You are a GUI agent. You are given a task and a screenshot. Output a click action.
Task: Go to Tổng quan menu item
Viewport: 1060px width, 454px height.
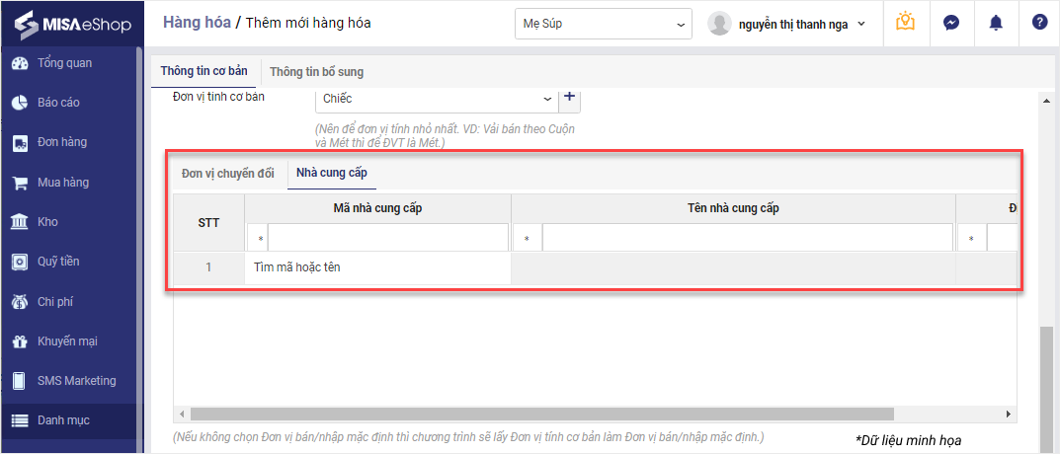65,63
